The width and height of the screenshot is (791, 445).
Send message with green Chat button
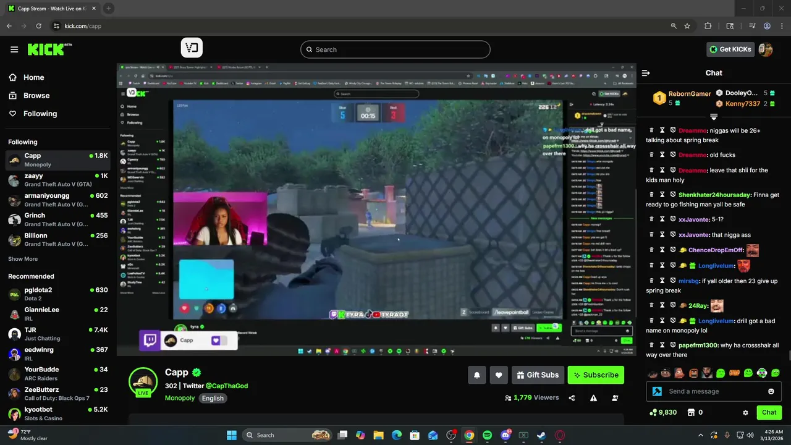coord(769,412)
